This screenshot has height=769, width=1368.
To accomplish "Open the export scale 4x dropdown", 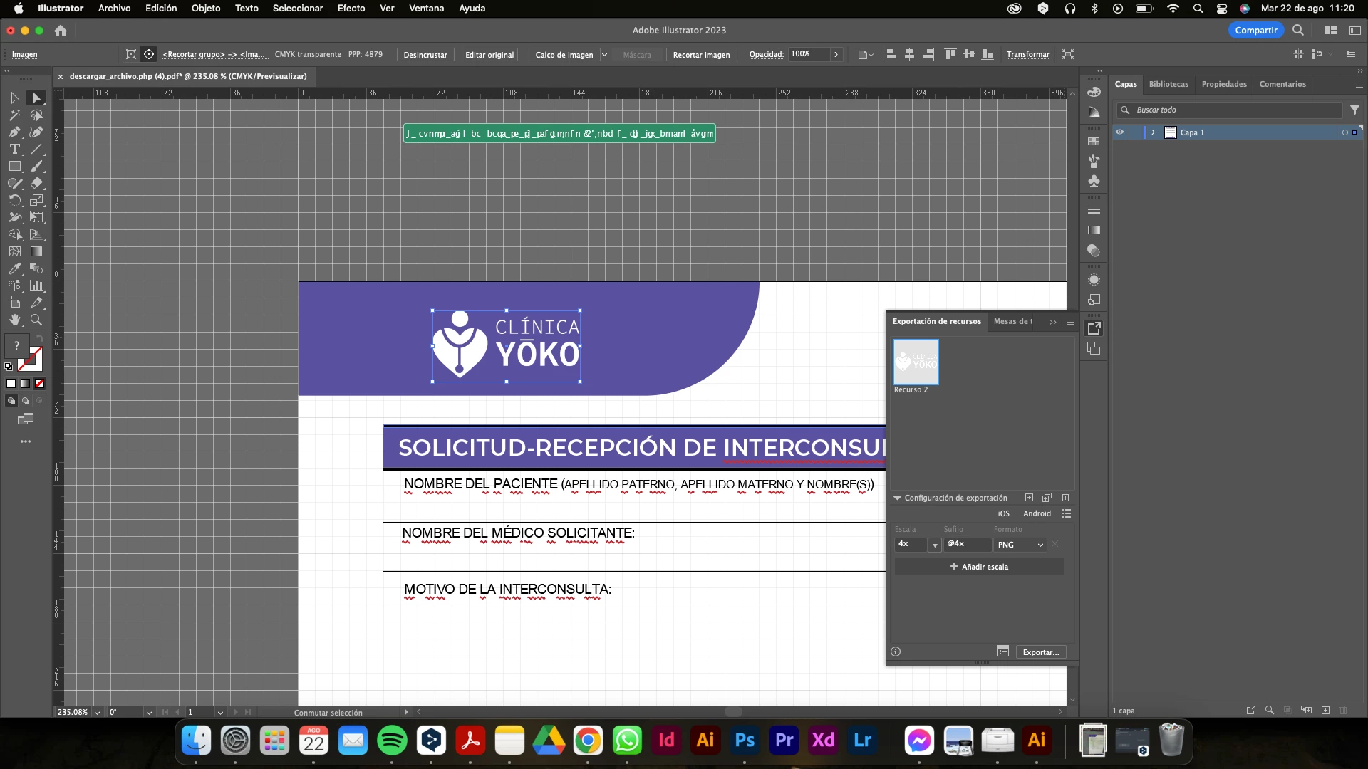I will (935, 545).
